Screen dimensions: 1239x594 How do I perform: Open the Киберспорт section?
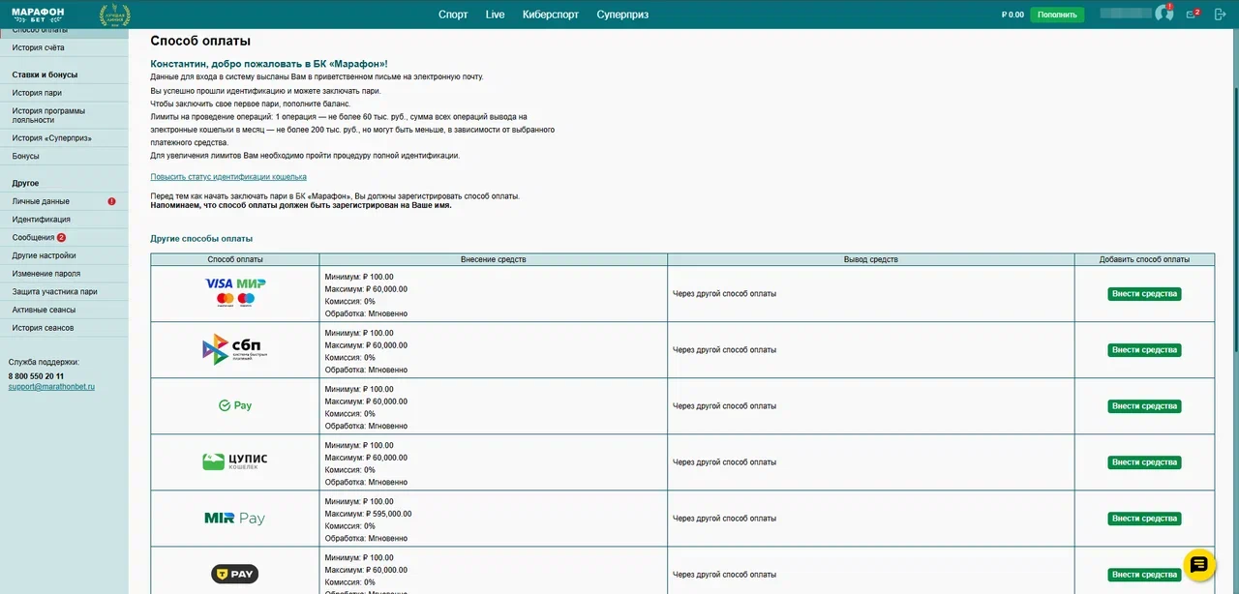[x=551, y=15]
